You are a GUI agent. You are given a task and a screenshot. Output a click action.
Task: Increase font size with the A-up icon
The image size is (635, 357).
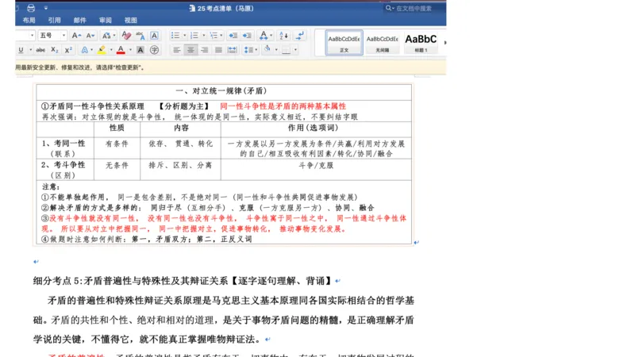tap(76, 36)
